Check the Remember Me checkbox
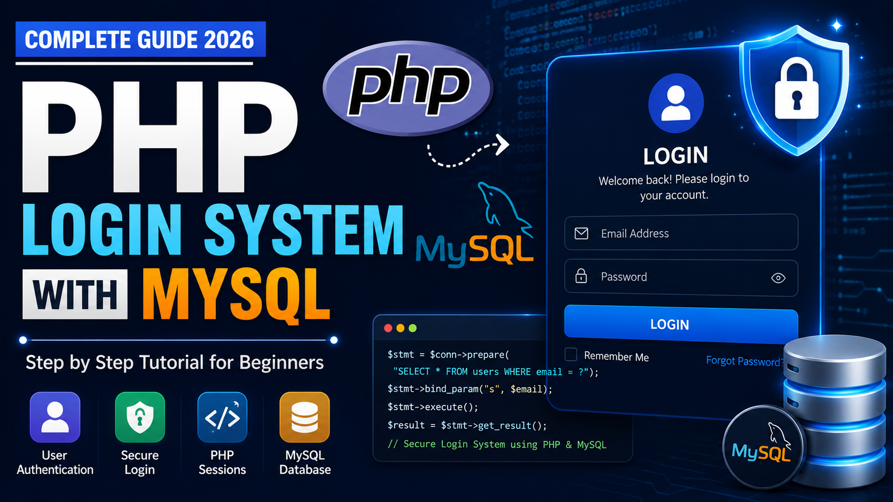Image resolution: width=893 pixels, height=502 pixels. 571,355
